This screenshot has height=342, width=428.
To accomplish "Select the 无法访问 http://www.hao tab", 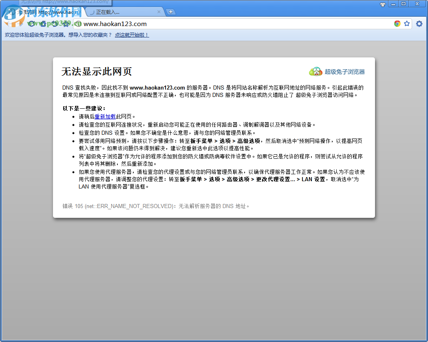I will pos(45,12).
